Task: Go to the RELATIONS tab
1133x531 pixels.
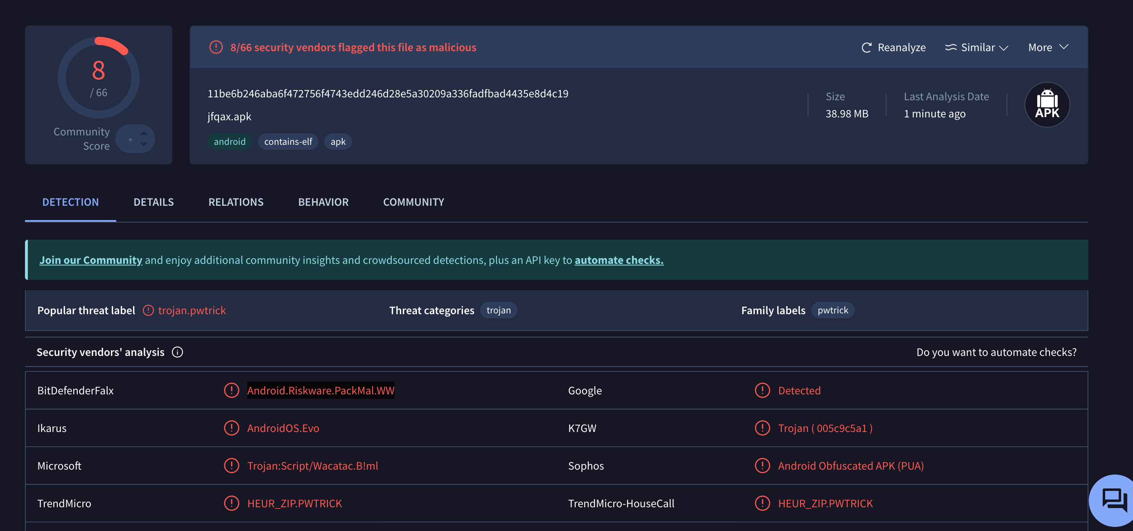Action: coord(236,202)
